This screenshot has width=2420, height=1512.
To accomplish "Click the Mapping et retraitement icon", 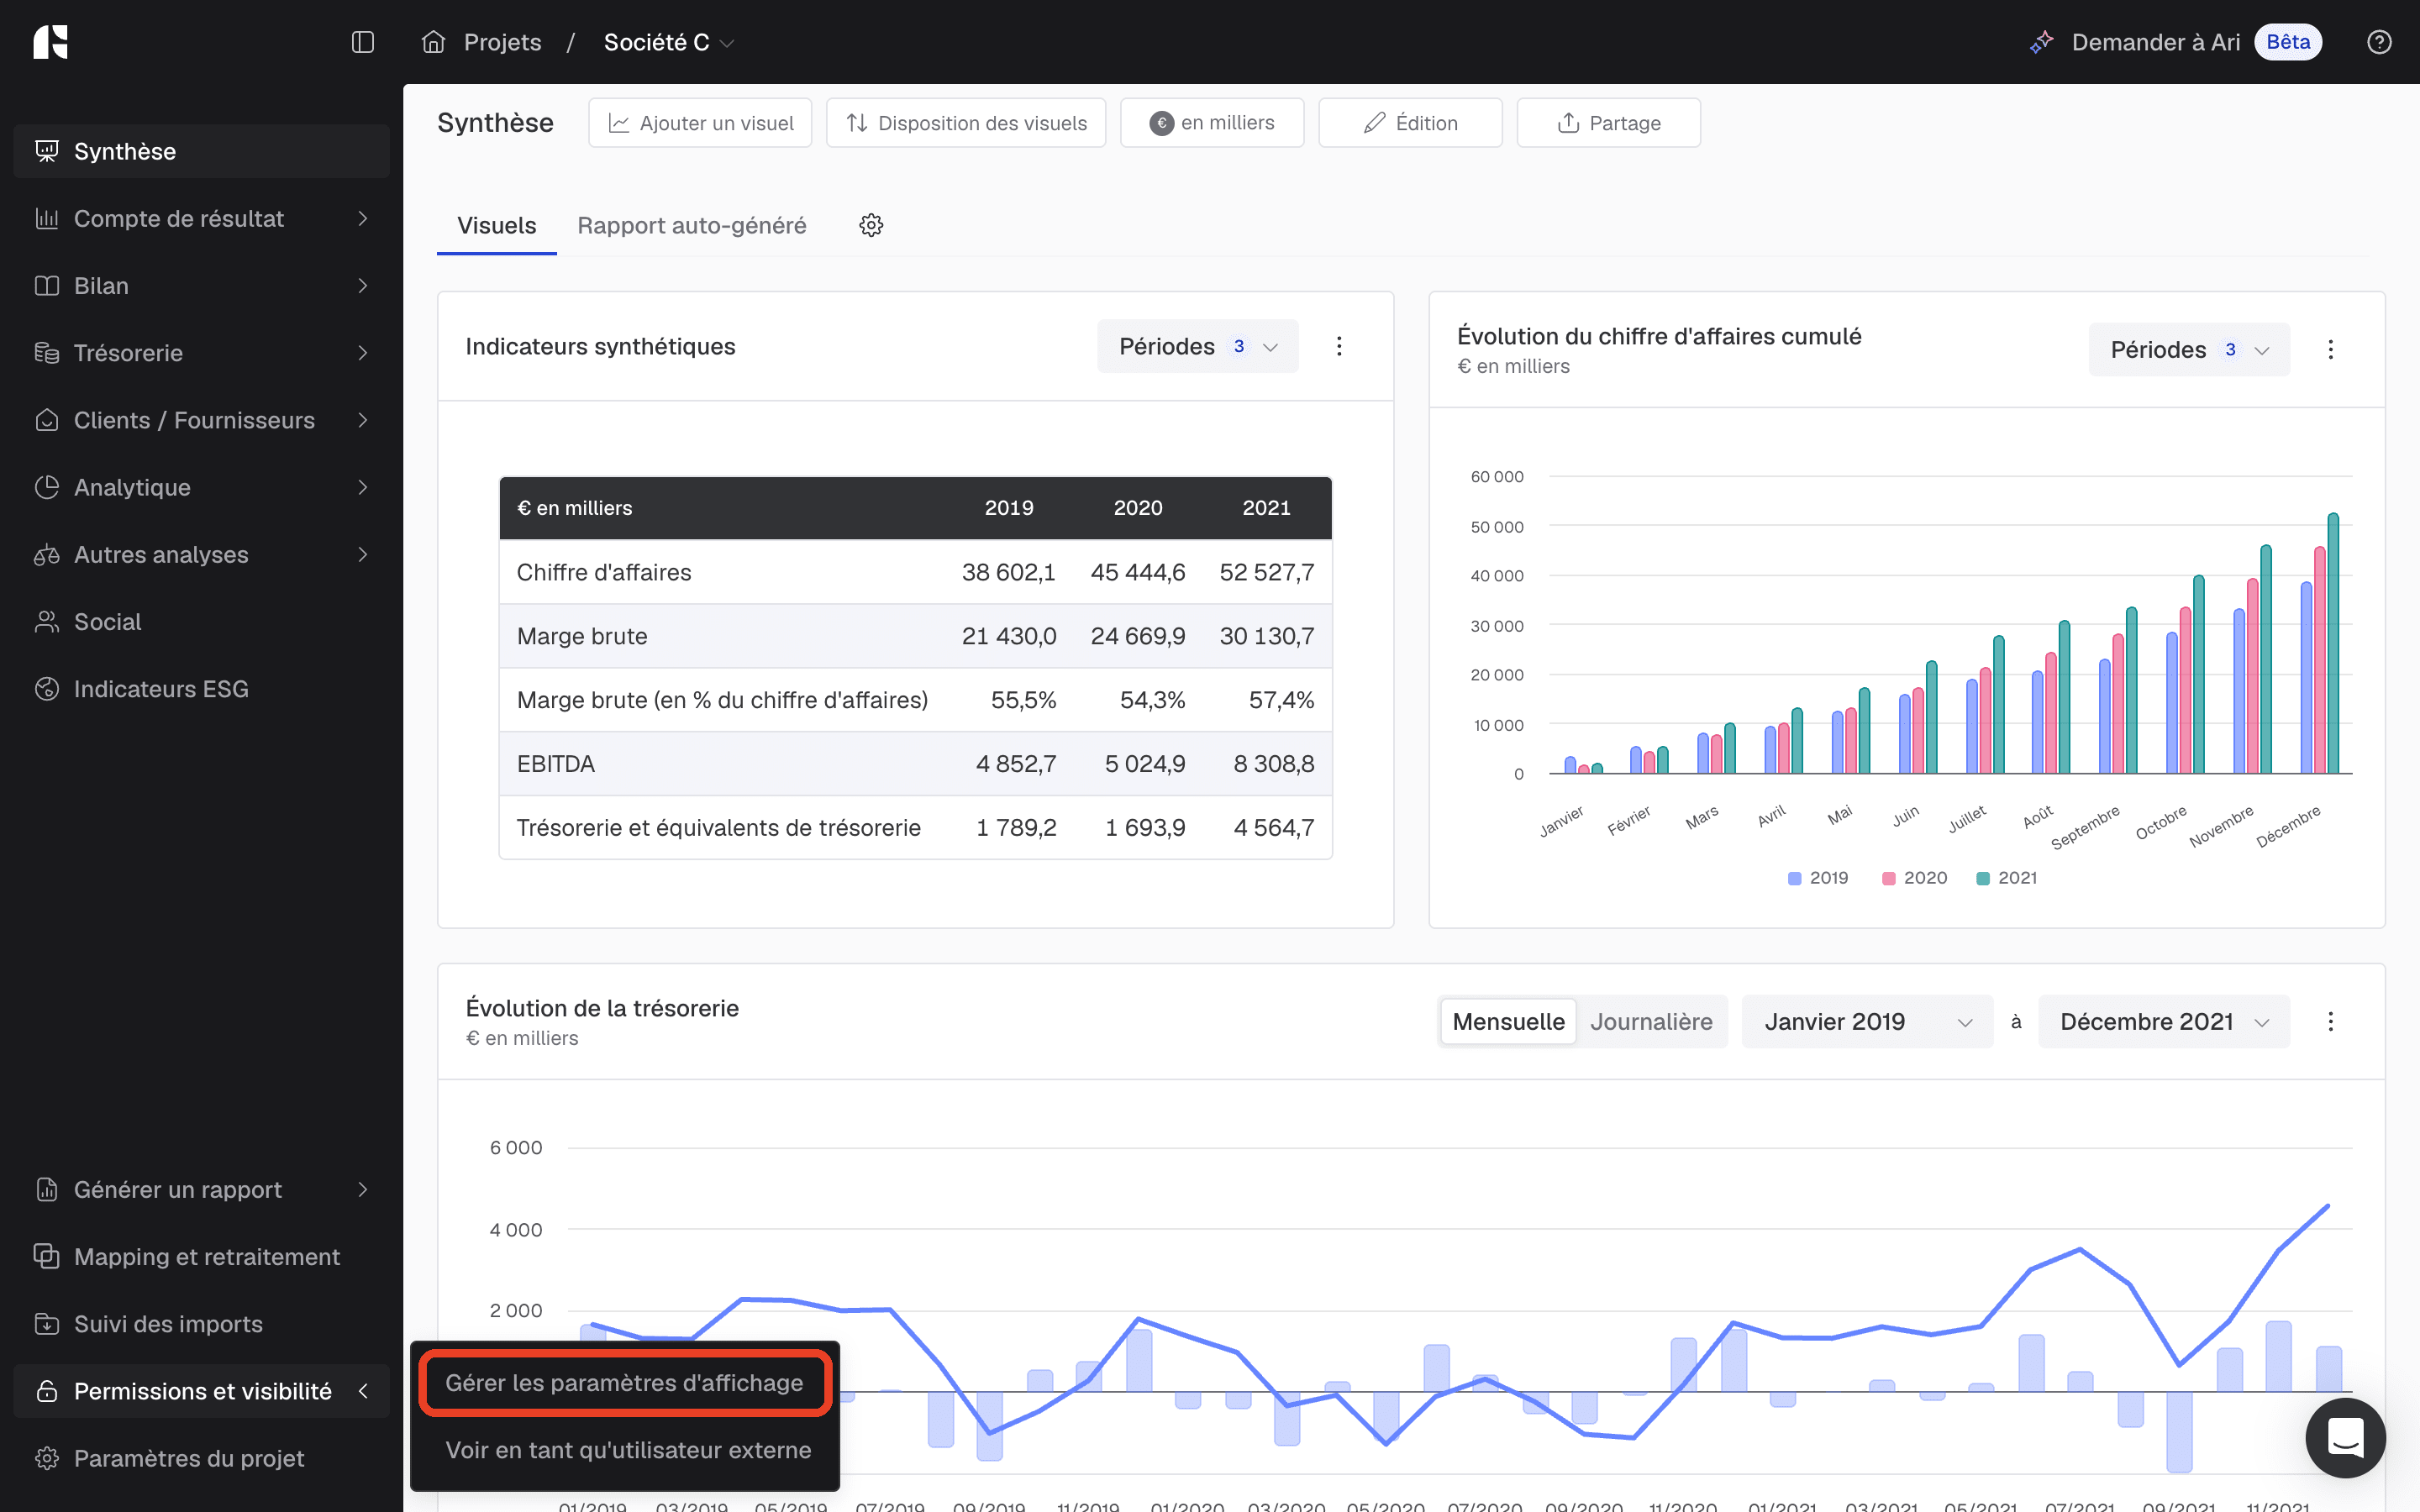I will 47,1256.
